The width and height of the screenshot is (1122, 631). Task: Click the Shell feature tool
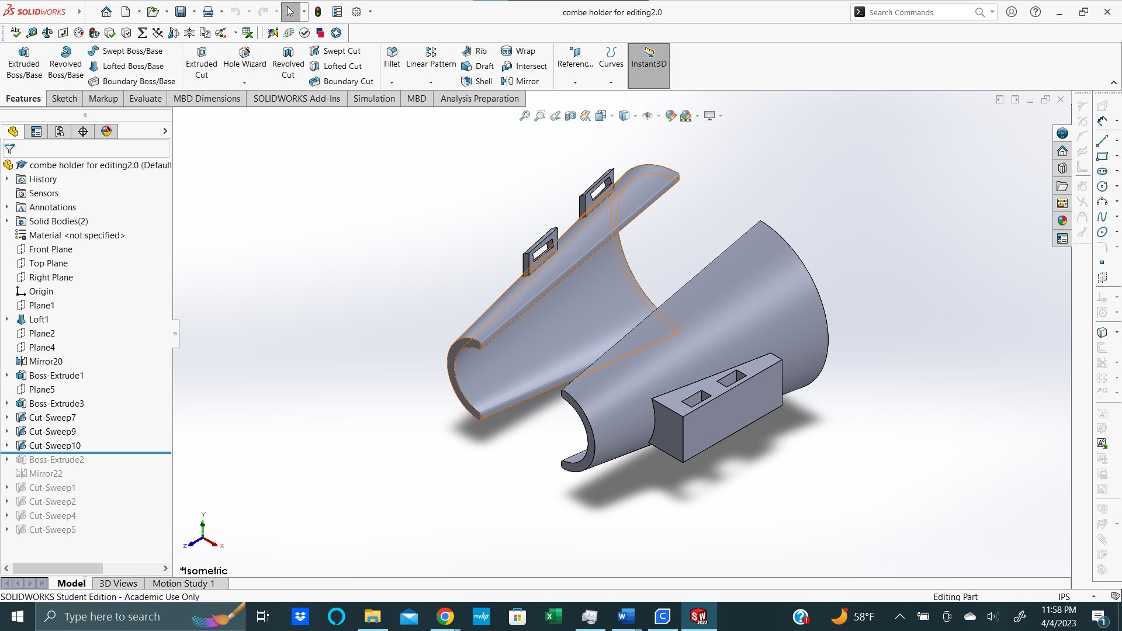tap(476, 81)
